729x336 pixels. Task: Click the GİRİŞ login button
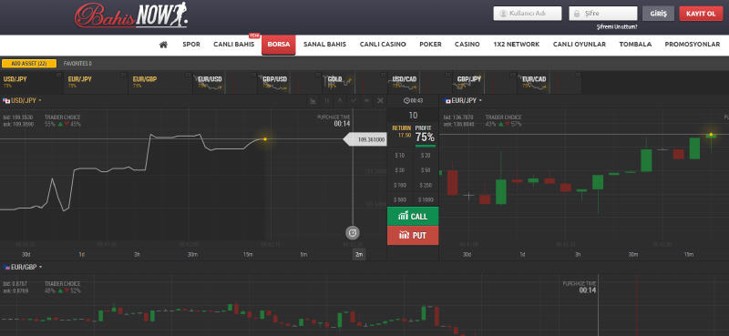pyautogui.click(x=658, y=14)
